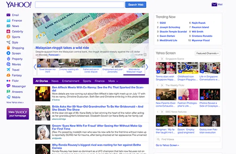
Task: Select the Sports tab in stories bar
Action: [x=87, y=81]
